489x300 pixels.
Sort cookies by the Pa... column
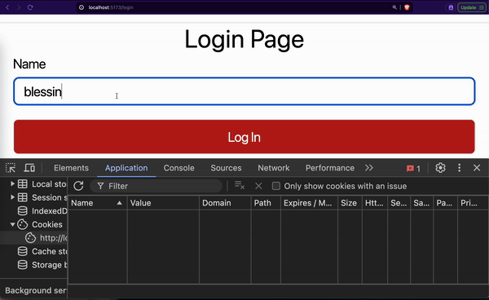(x=445, y=203)
